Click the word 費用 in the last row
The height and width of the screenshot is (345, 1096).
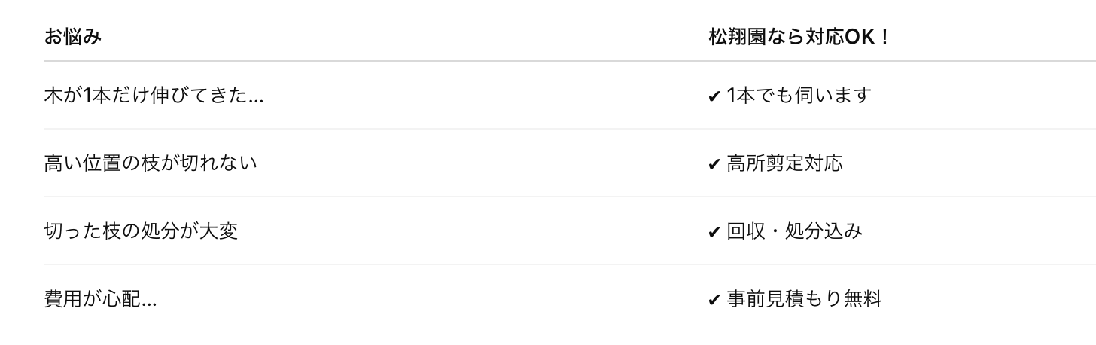[62, 299]
